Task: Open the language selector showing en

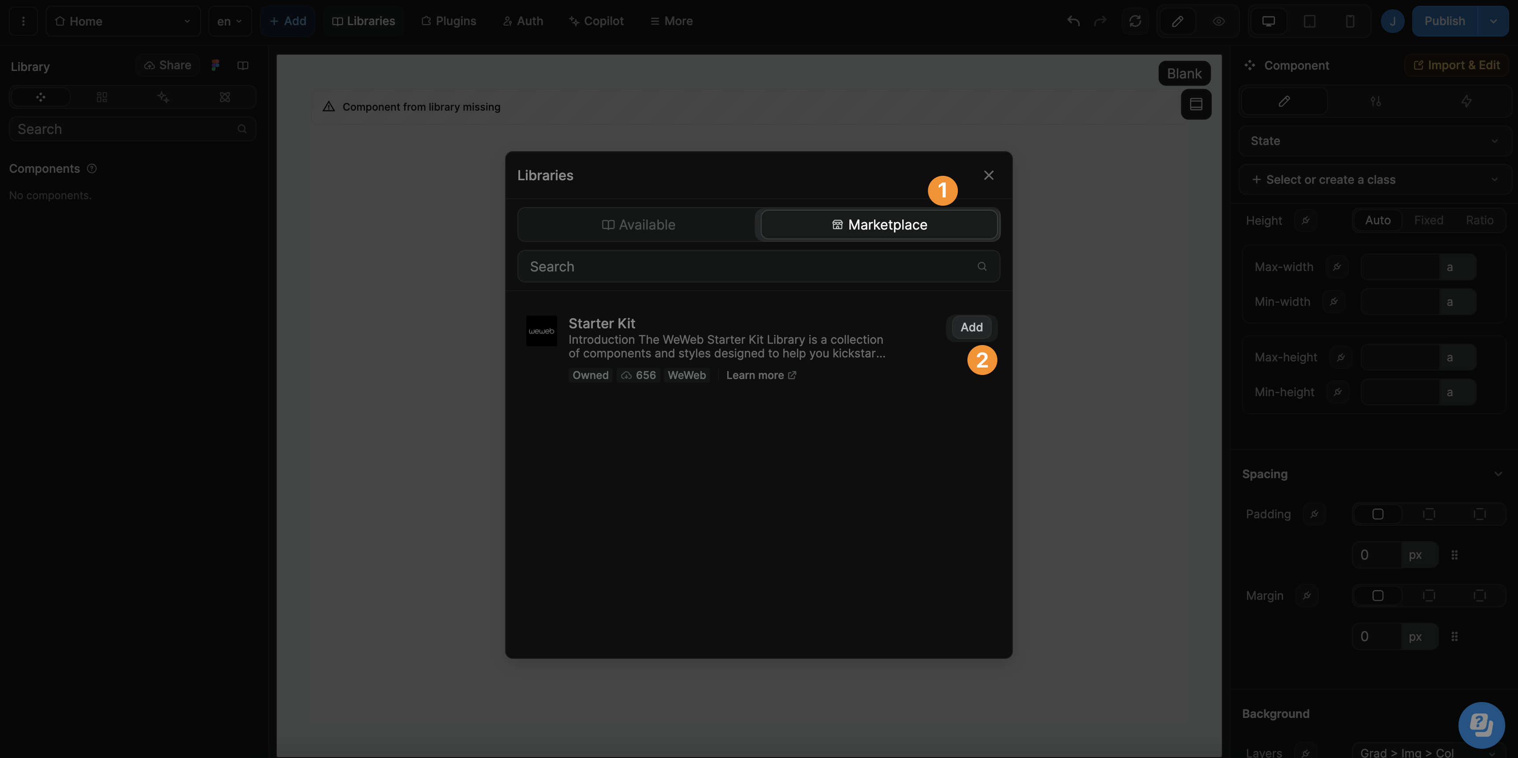Action: point(229,21)
